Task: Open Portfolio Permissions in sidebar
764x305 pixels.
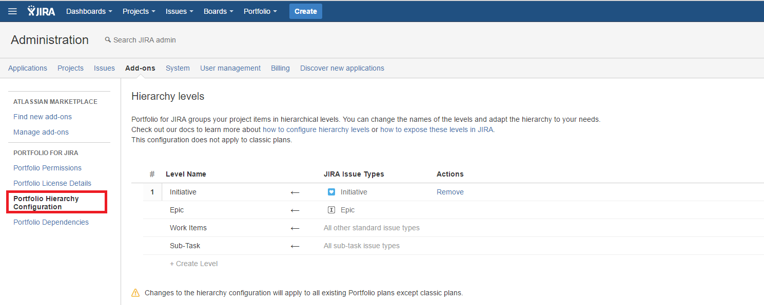Action: pyautogui.click(x=47, y=168)
